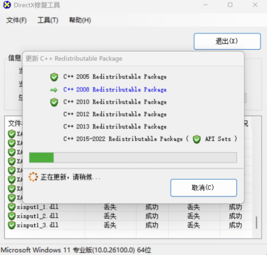Click shield icon of xinput1_1.dll row

click(x=12, y=207)
